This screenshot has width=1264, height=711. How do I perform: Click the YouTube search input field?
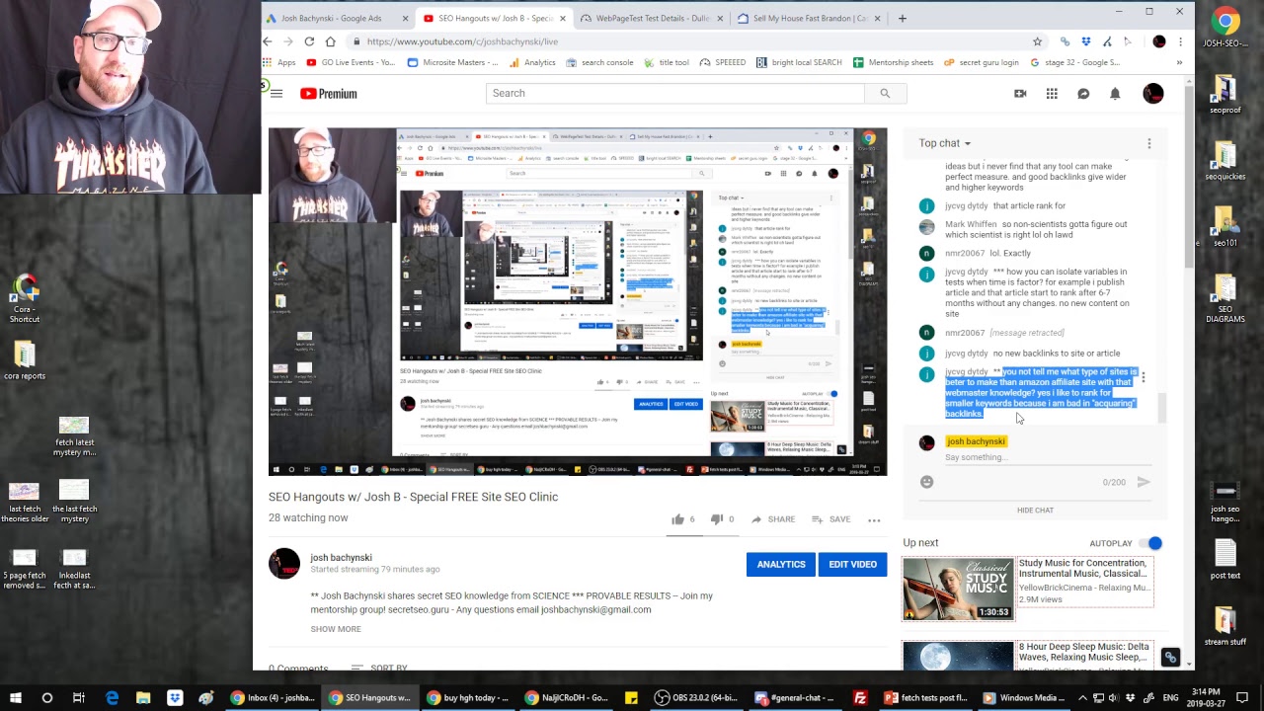pyautogui.click(x=675, y=93)
